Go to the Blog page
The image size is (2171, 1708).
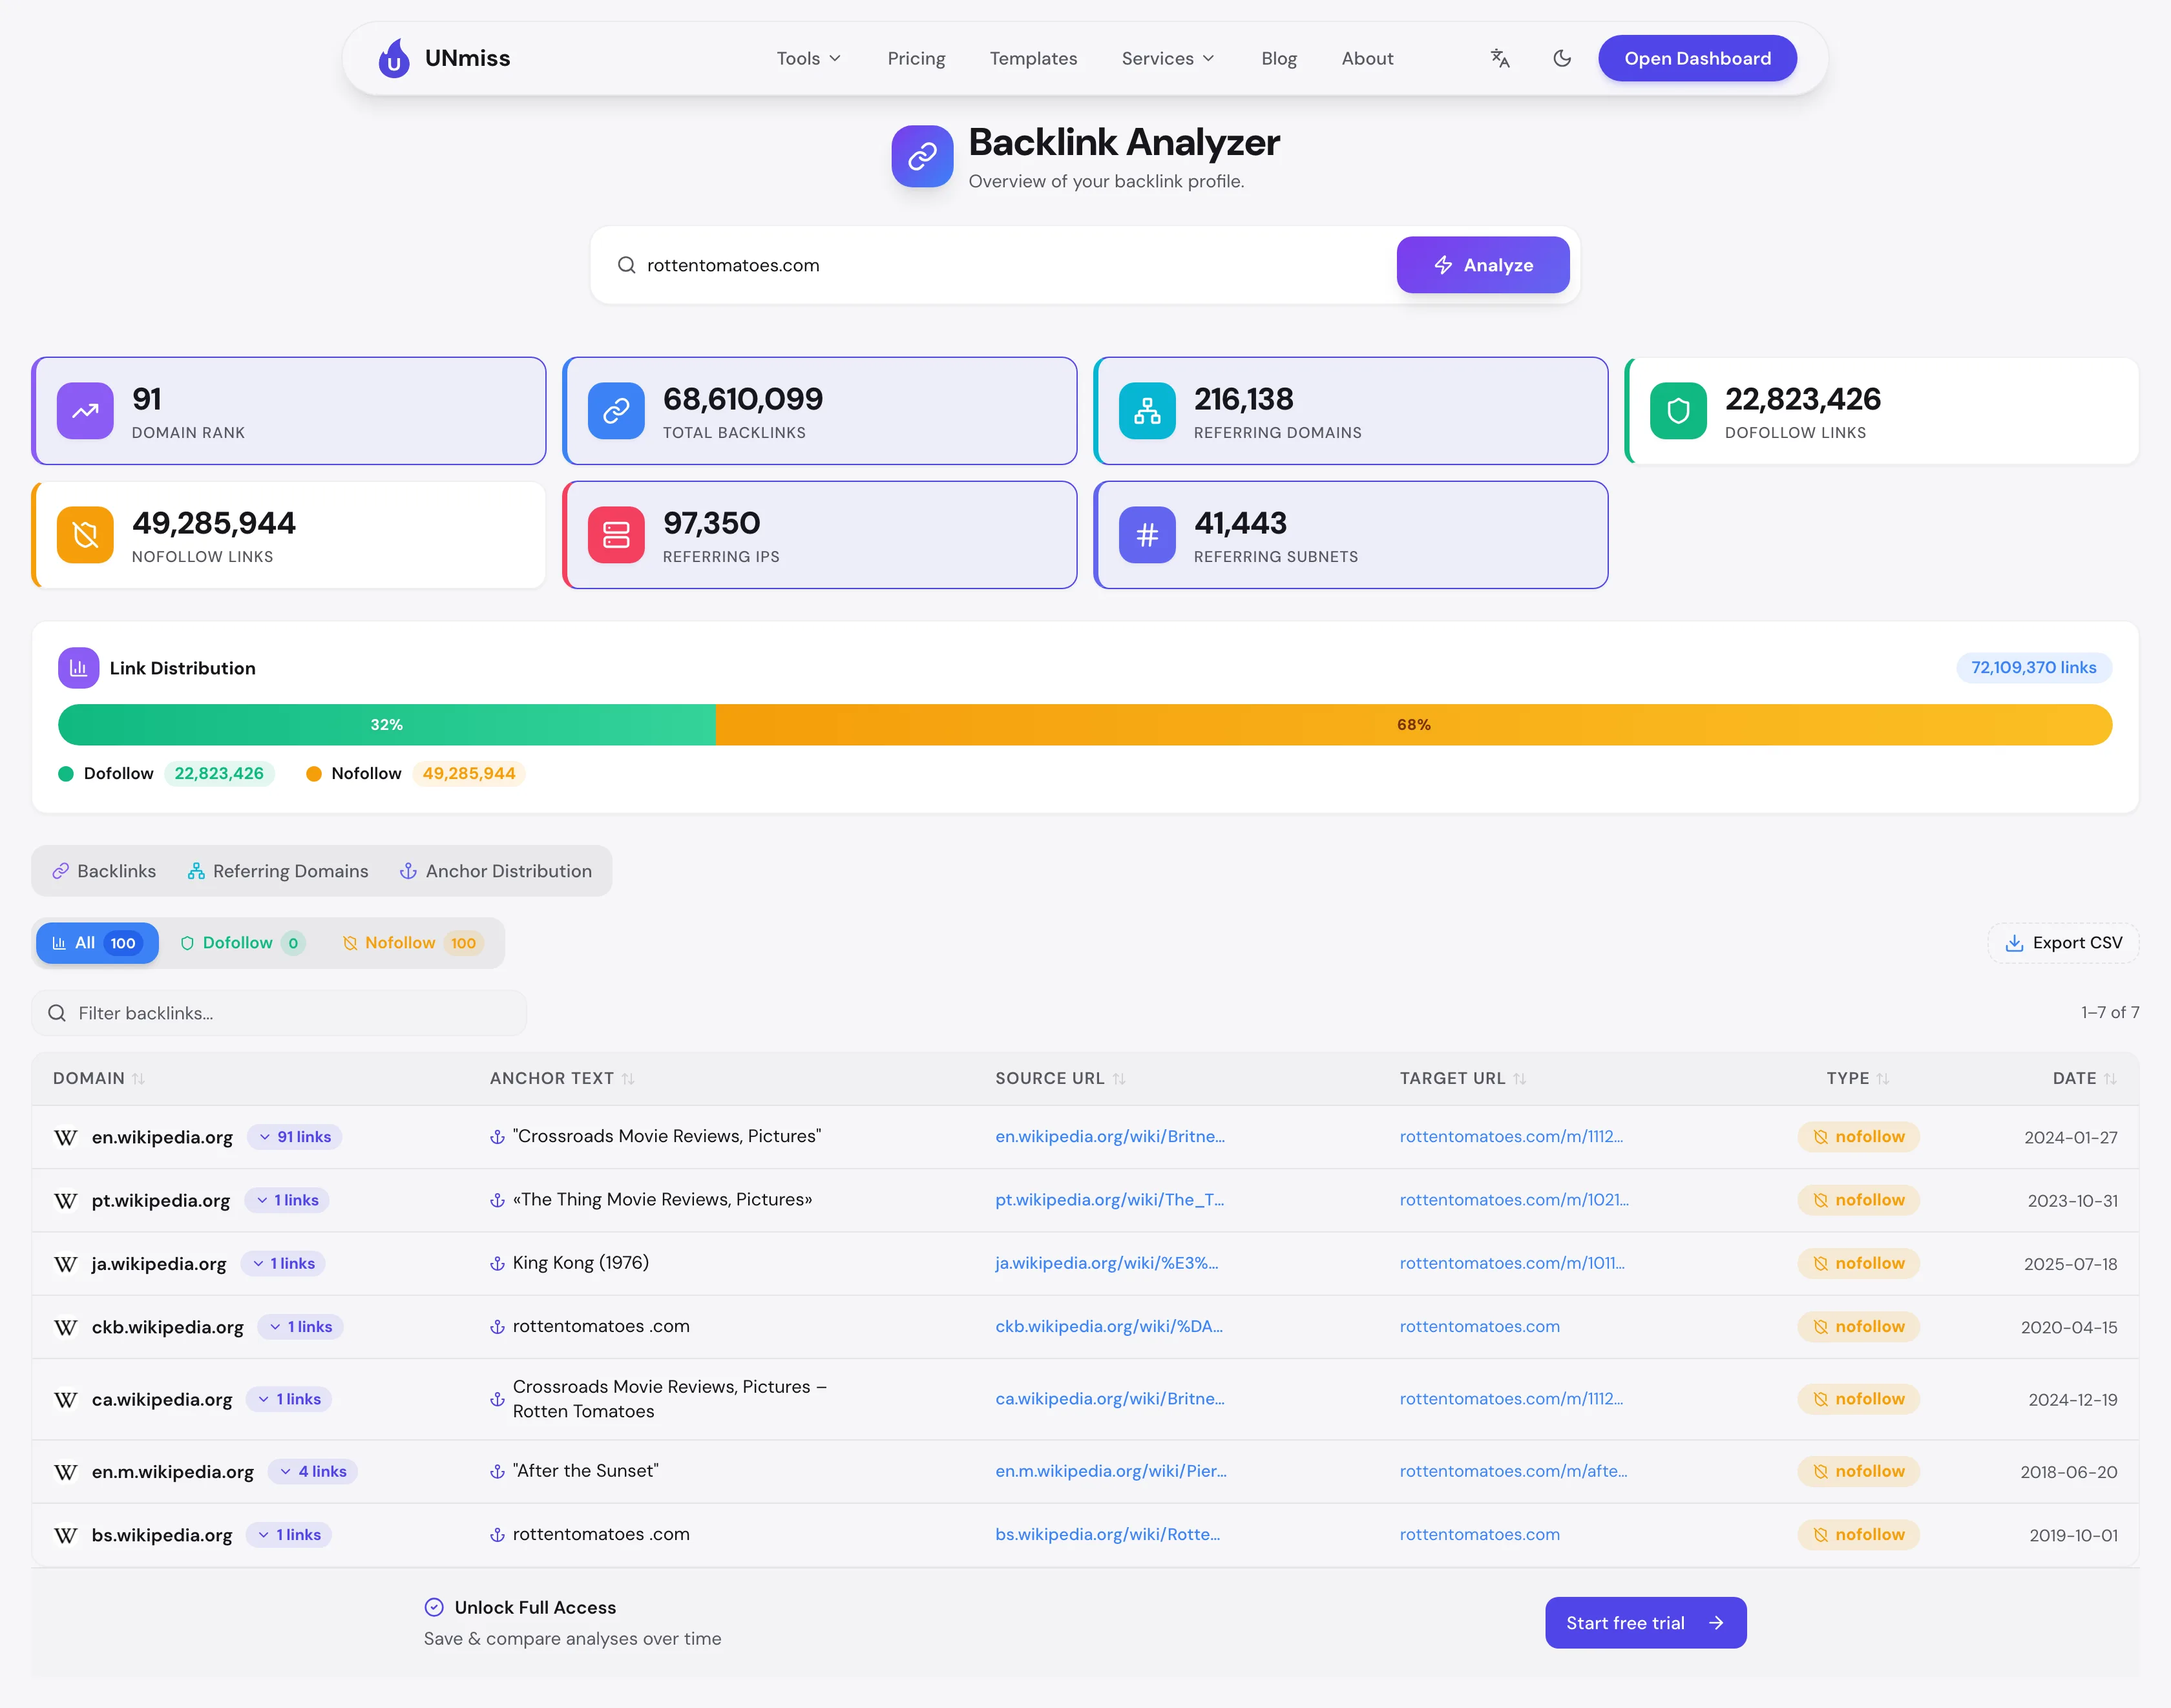click(1279, 58)
